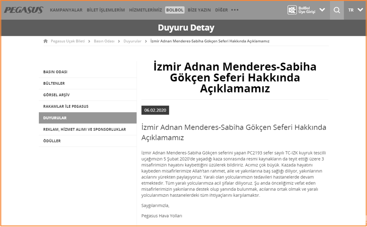Open ÖDÜLLER sidebar item
This screenshot has height=227, width=367.
pos(87,141)
